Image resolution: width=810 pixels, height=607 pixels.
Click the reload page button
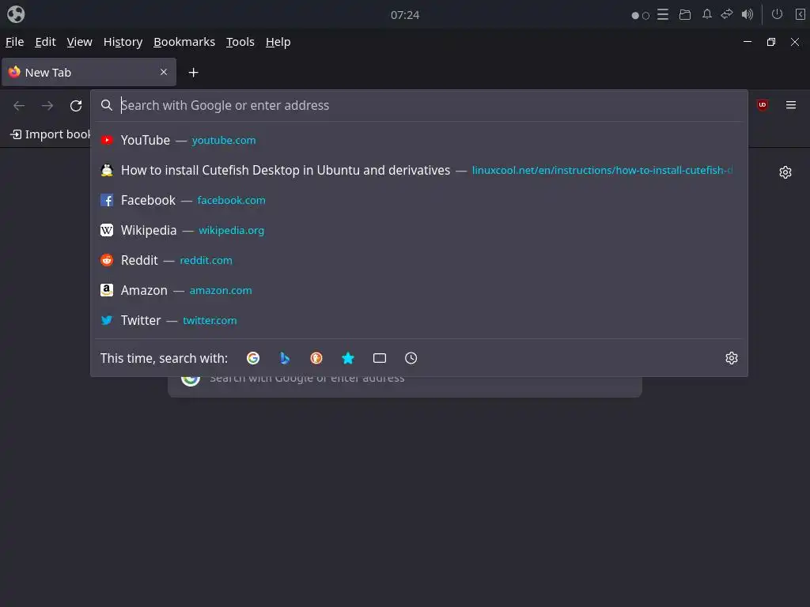(x=76, y=106)
